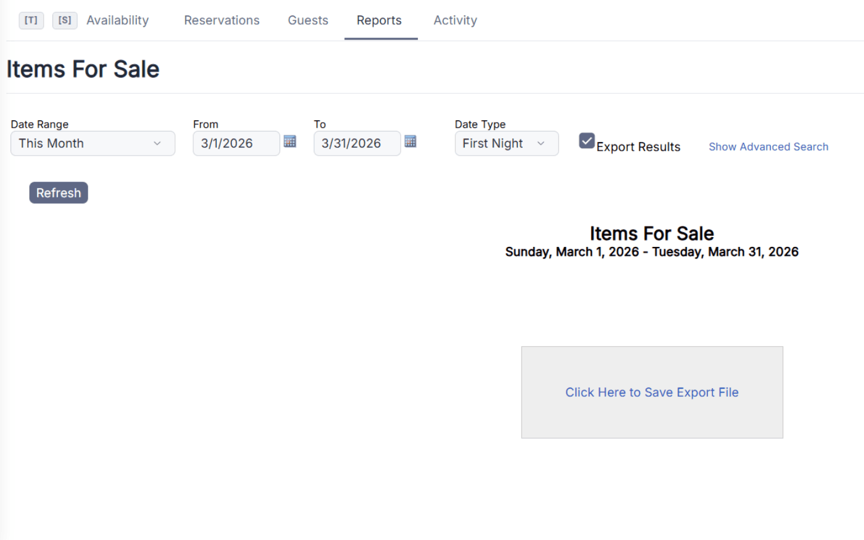Select the Reports tab
The image size is (864, 540).
pos(380,20)
